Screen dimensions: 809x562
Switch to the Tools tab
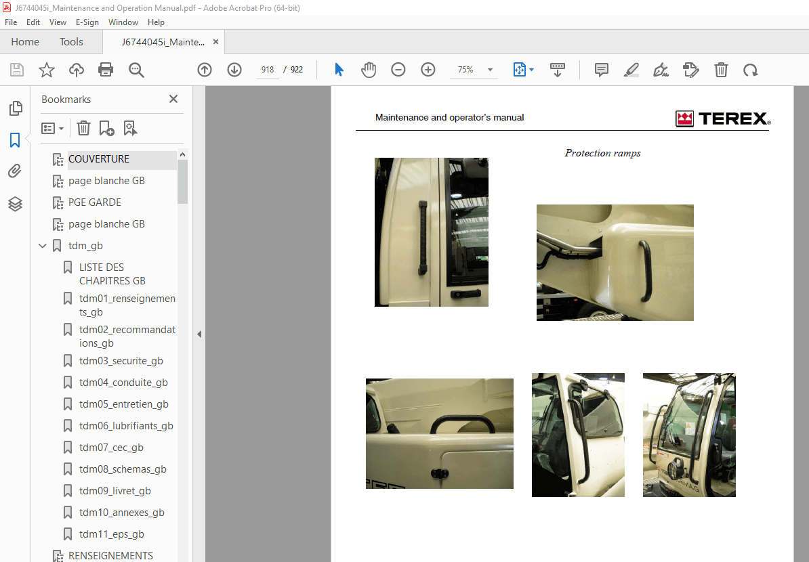pos(71,42)
